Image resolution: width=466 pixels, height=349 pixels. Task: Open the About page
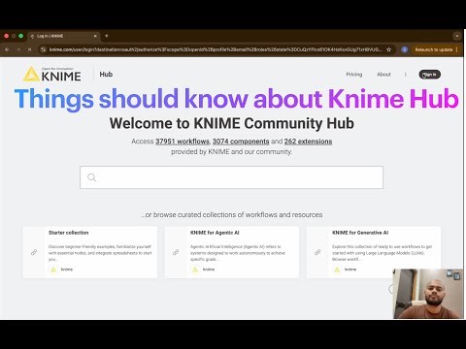[383, 75]
